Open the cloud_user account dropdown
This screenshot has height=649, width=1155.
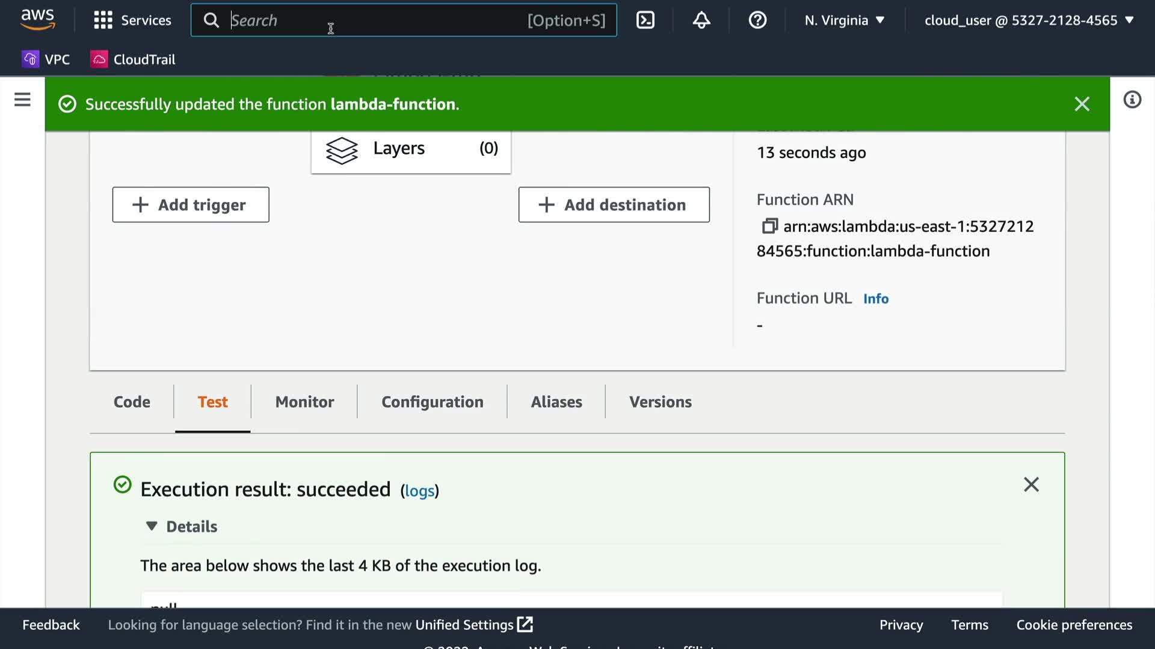coord(1029,20)
